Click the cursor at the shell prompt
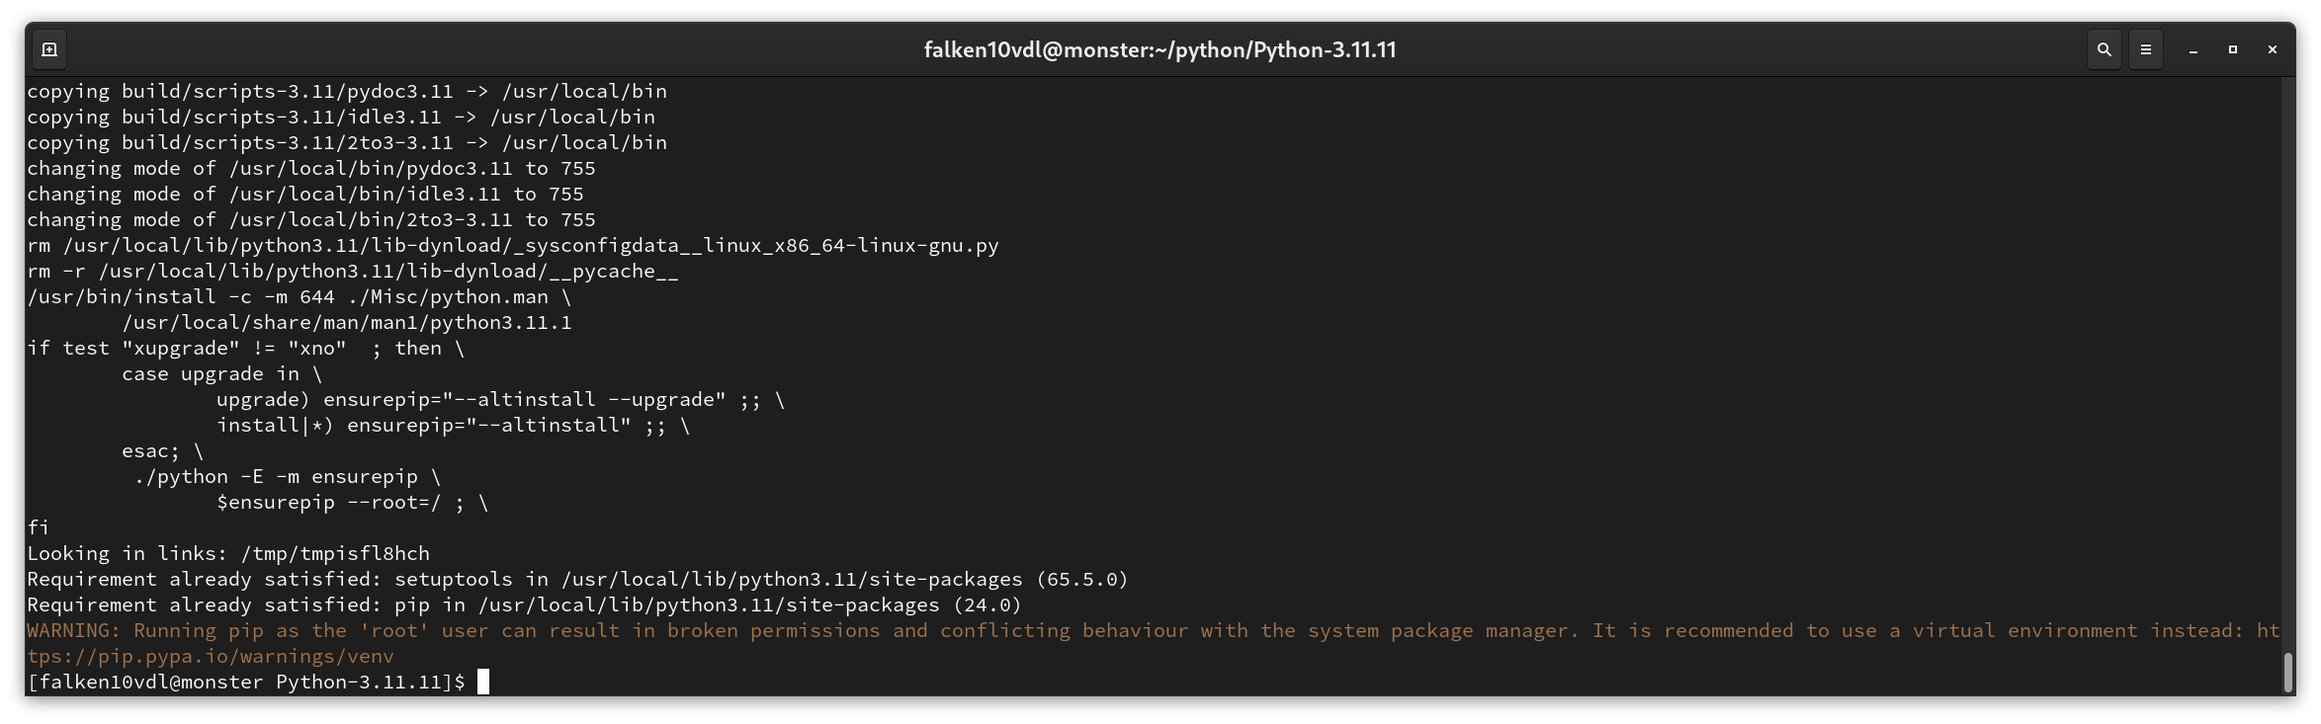The width and height of the screenshot is (2321, 724). pyautogui.click(x=483, y=682)
